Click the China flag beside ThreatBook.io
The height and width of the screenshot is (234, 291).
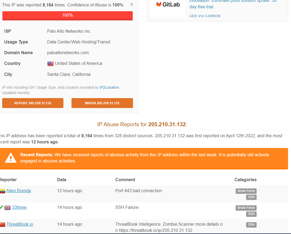[x=2, y=225]
